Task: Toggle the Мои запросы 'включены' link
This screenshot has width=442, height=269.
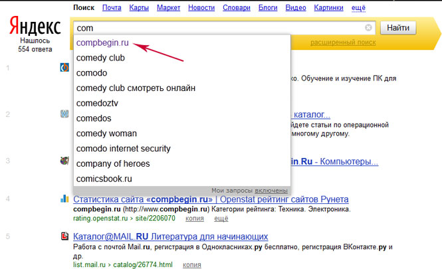Action: tap(271, 191)
